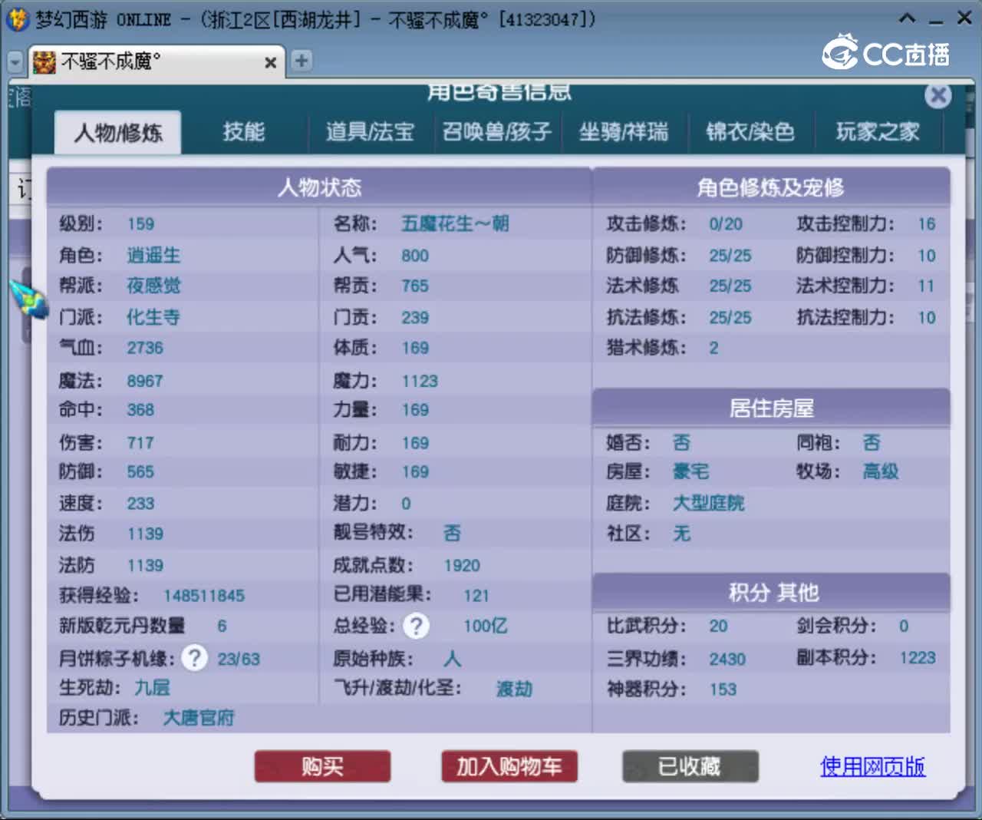The width and height of the screenshot is (982, 820).
Task: Click the 总经验 value 100亿
Action: point(486,626)
